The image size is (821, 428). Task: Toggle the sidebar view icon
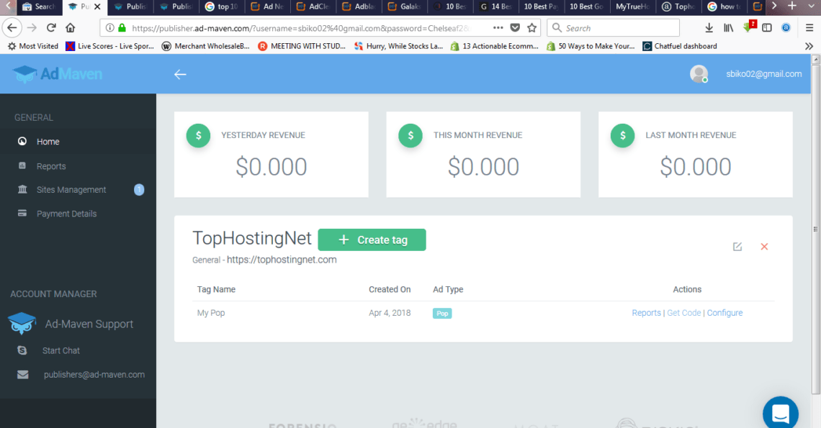tap(767, 28)
